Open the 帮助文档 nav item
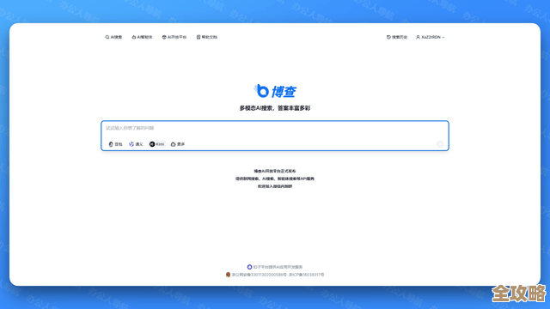Image resolution: width=550 pixels, height=309 pixels. pyautogui.click(x=207, y=37)
